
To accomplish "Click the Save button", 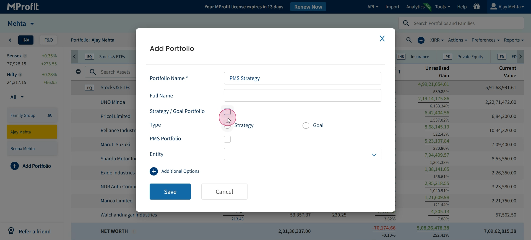I will point(170,192).
